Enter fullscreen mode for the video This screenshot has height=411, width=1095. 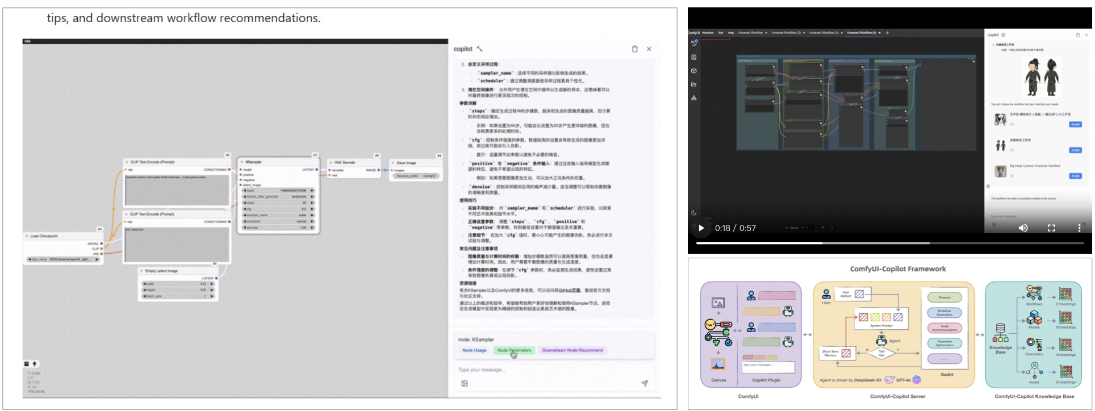(x=1051, y=228)
